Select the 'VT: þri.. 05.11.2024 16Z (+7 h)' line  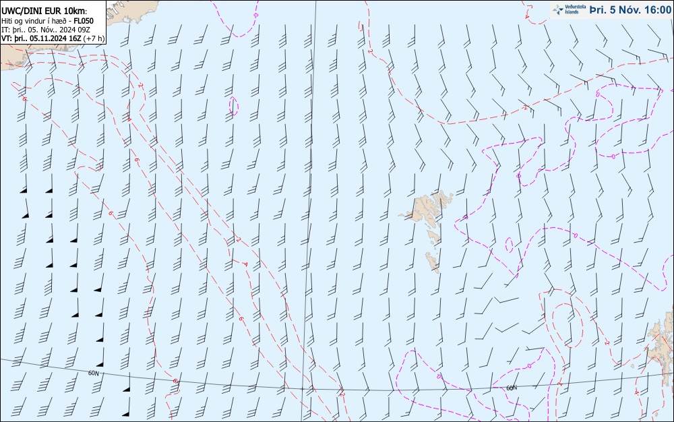pyautogui.click(x=53, y=38)
